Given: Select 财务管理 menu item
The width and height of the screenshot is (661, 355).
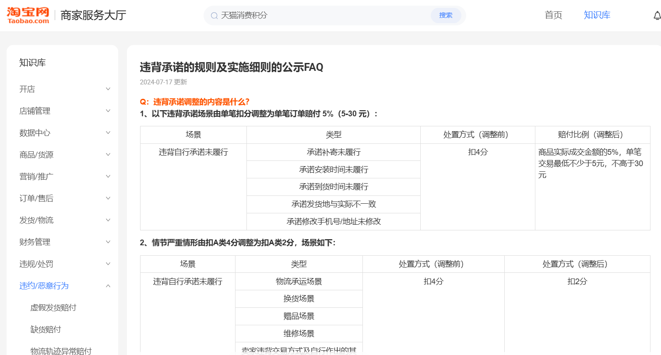Looking at the screenshot, I should click(35, 242).
